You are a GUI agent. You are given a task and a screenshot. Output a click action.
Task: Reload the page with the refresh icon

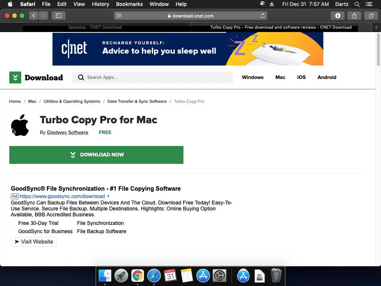[263, 16]
